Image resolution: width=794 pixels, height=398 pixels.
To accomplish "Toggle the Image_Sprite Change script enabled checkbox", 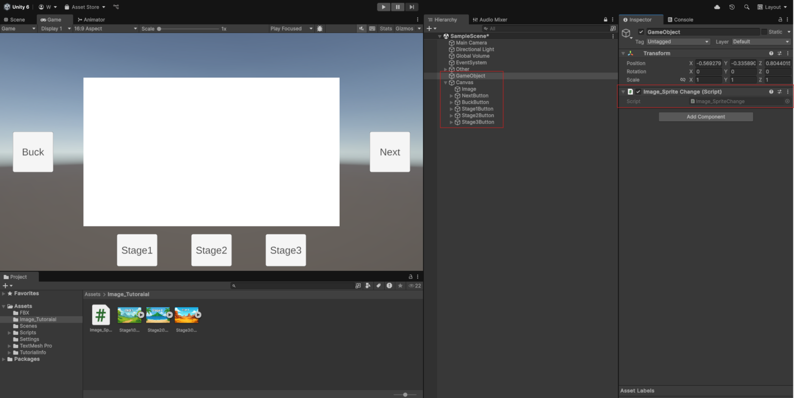I will 638,91.
